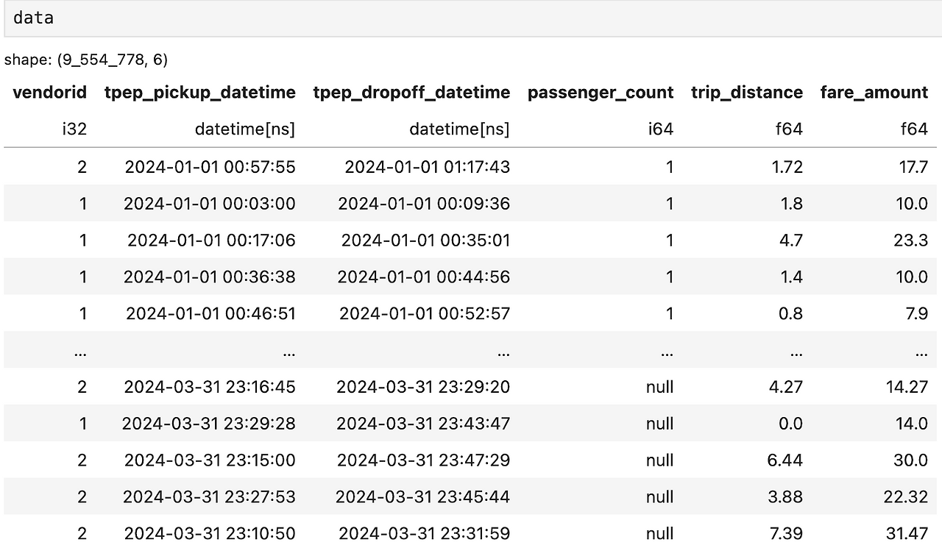The width and height of the screenshot is (942, 559).
Task: Select pickup time 2024-01-01 00:57:55 cell
Action: (x=210, y=167)
